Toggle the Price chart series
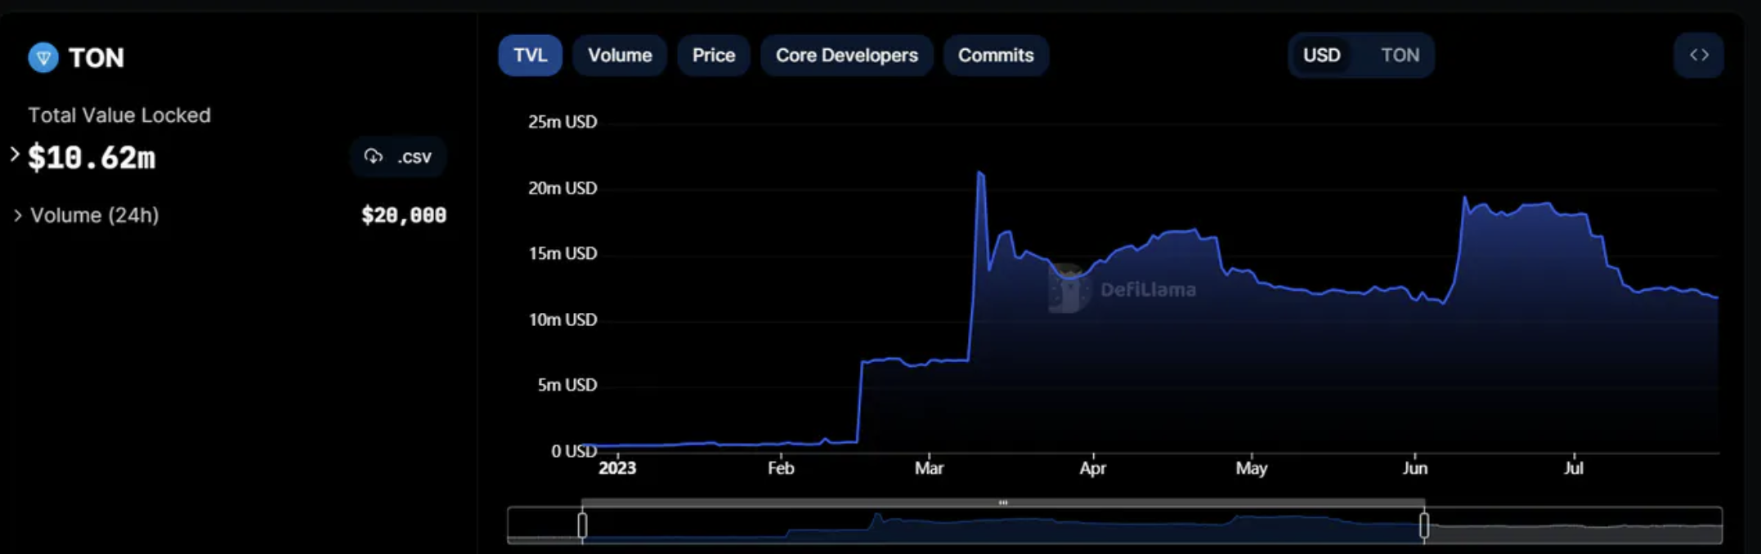The height and width of the screenshot is (554, 1761). coord(713,56)
